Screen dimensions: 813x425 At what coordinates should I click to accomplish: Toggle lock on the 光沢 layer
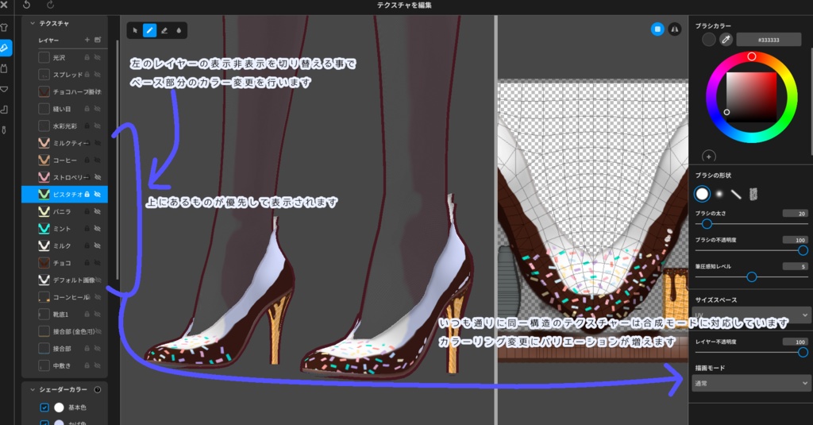tap(87, 58)
